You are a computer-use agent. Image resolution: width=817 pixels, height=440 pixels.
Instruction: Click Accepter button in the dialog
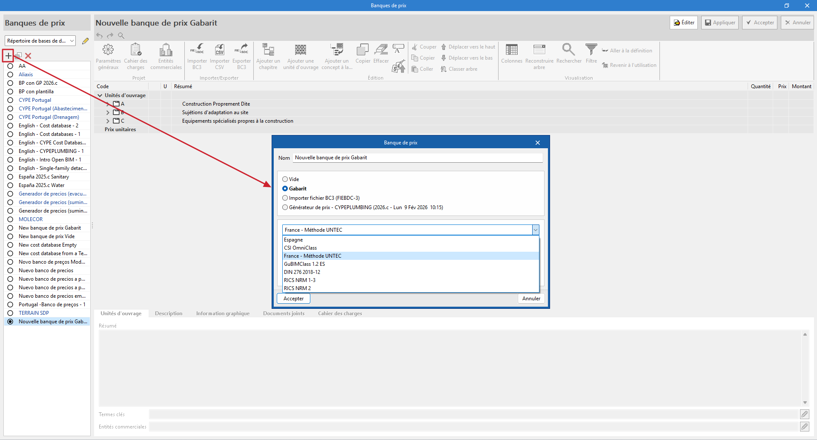tap(293, 299)
